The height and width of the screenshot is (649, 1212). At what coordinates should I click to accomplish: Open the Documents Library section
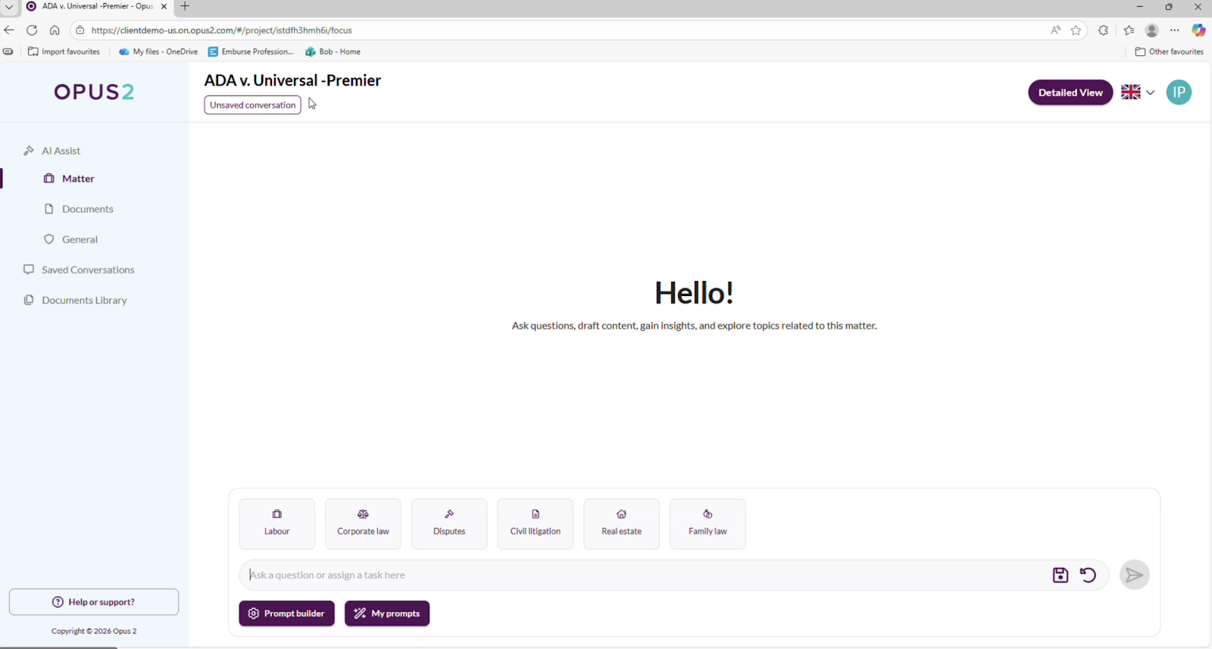(84, 300)
